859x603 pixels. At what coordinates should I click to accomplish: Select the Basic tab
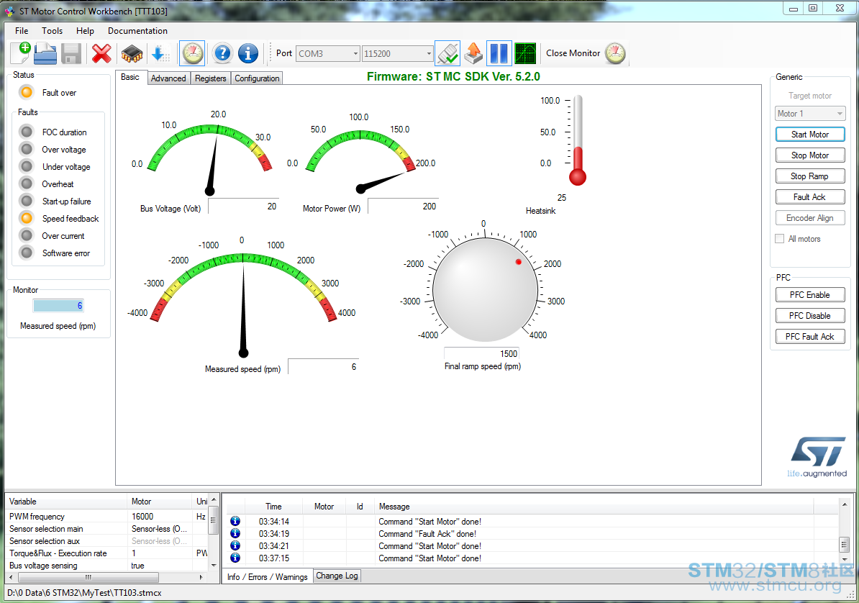point(130,77)
